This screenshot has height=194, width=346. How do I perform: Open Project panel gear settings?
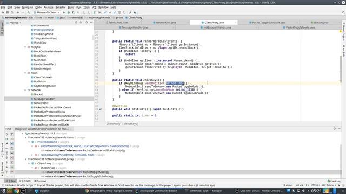(86, 23)
